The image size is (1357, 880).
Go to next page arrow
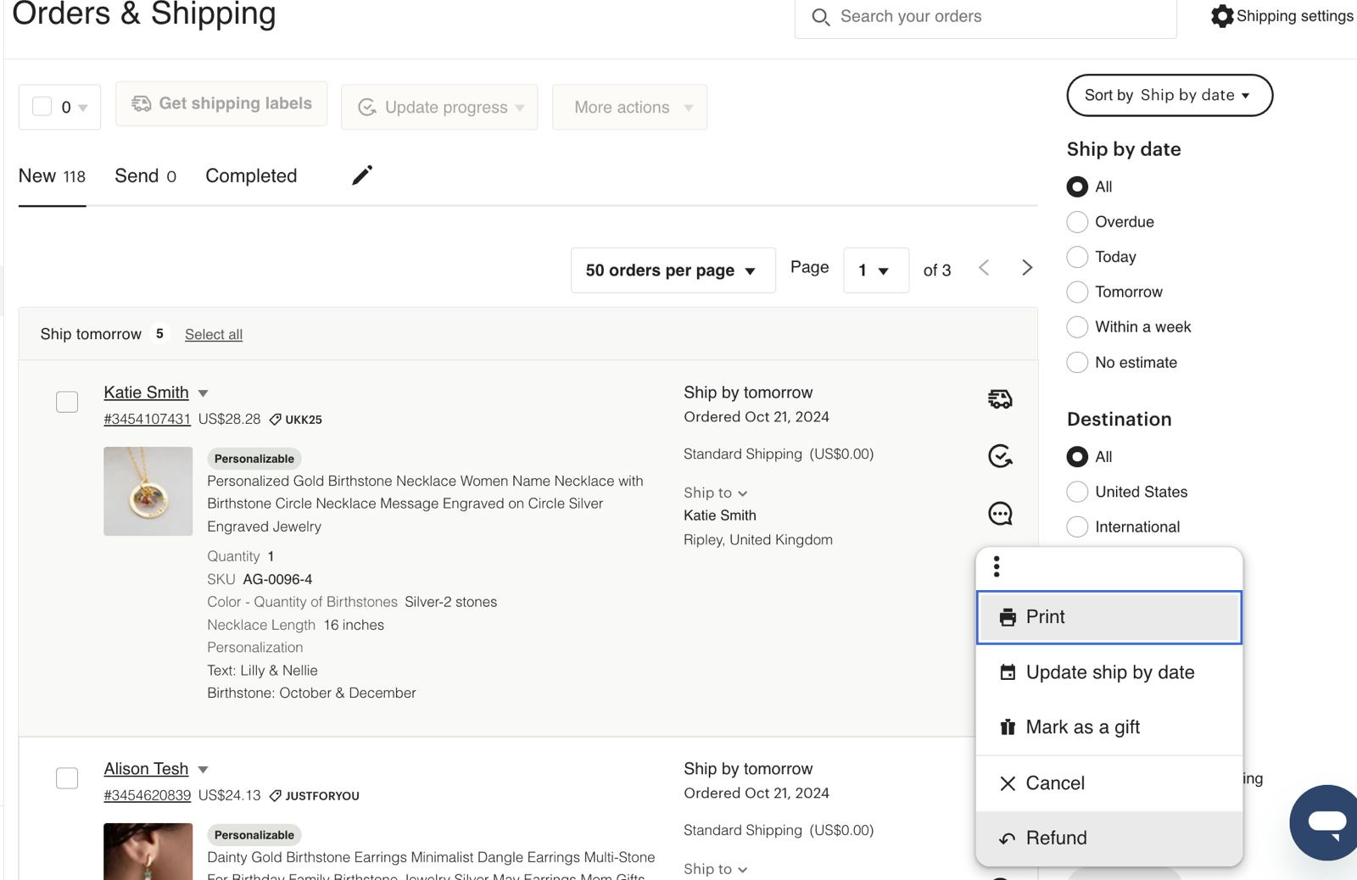[1026, 268]
